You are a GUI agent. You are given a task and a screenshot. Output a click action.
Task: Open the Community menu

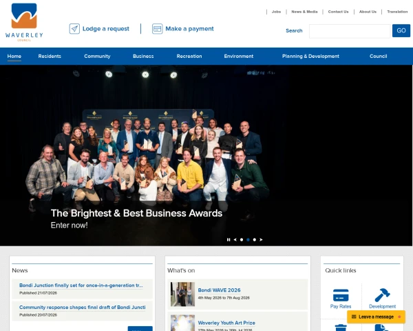click(x=97, y=57)
